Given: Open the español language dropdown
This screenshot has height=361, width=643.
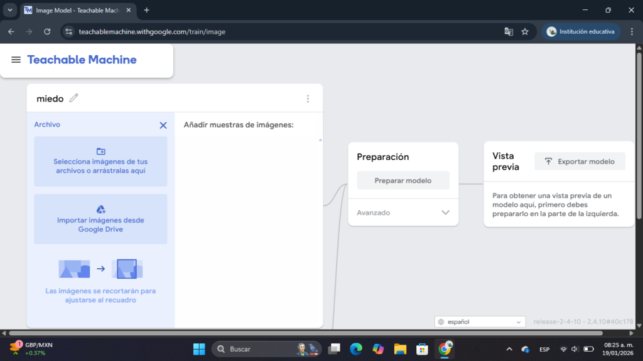Looking at the screenshot, I should [x=480, y=322].
